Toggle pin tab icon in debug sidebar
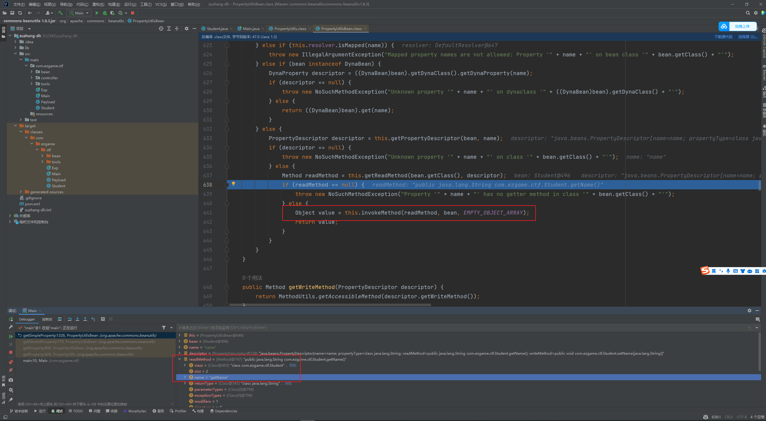The image size is (766, 421). point(11,400)
